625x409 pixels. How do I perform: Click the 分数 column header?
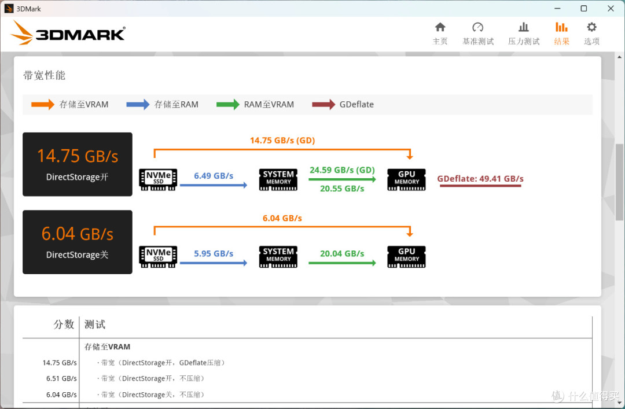pyautogui.click(x=64, y=325)
